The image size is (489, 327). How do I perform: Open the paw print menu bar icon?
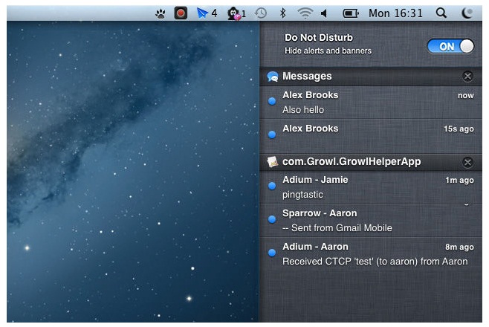(x=161, y=13)
